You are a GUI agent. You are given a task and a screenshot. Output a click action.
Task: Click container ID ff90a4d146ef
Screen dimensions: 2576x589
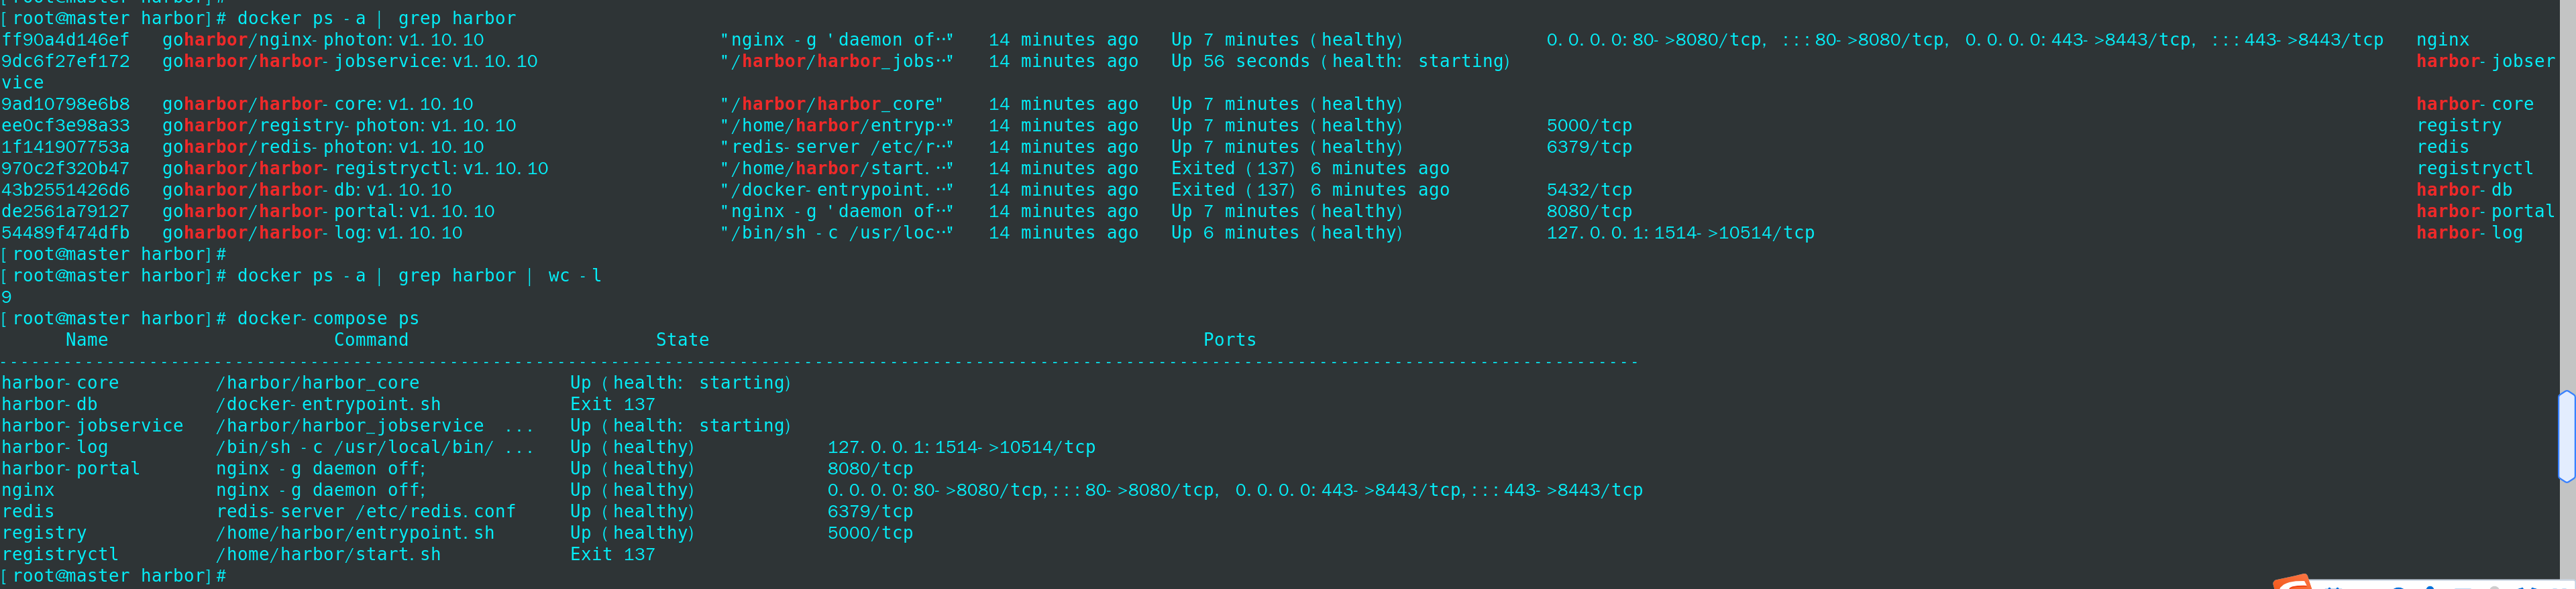click(x=66, y=40)
